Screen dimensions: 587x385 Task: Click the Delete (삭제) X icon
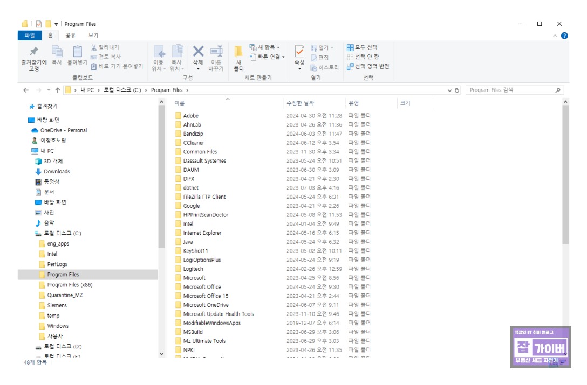coord(198,51)
